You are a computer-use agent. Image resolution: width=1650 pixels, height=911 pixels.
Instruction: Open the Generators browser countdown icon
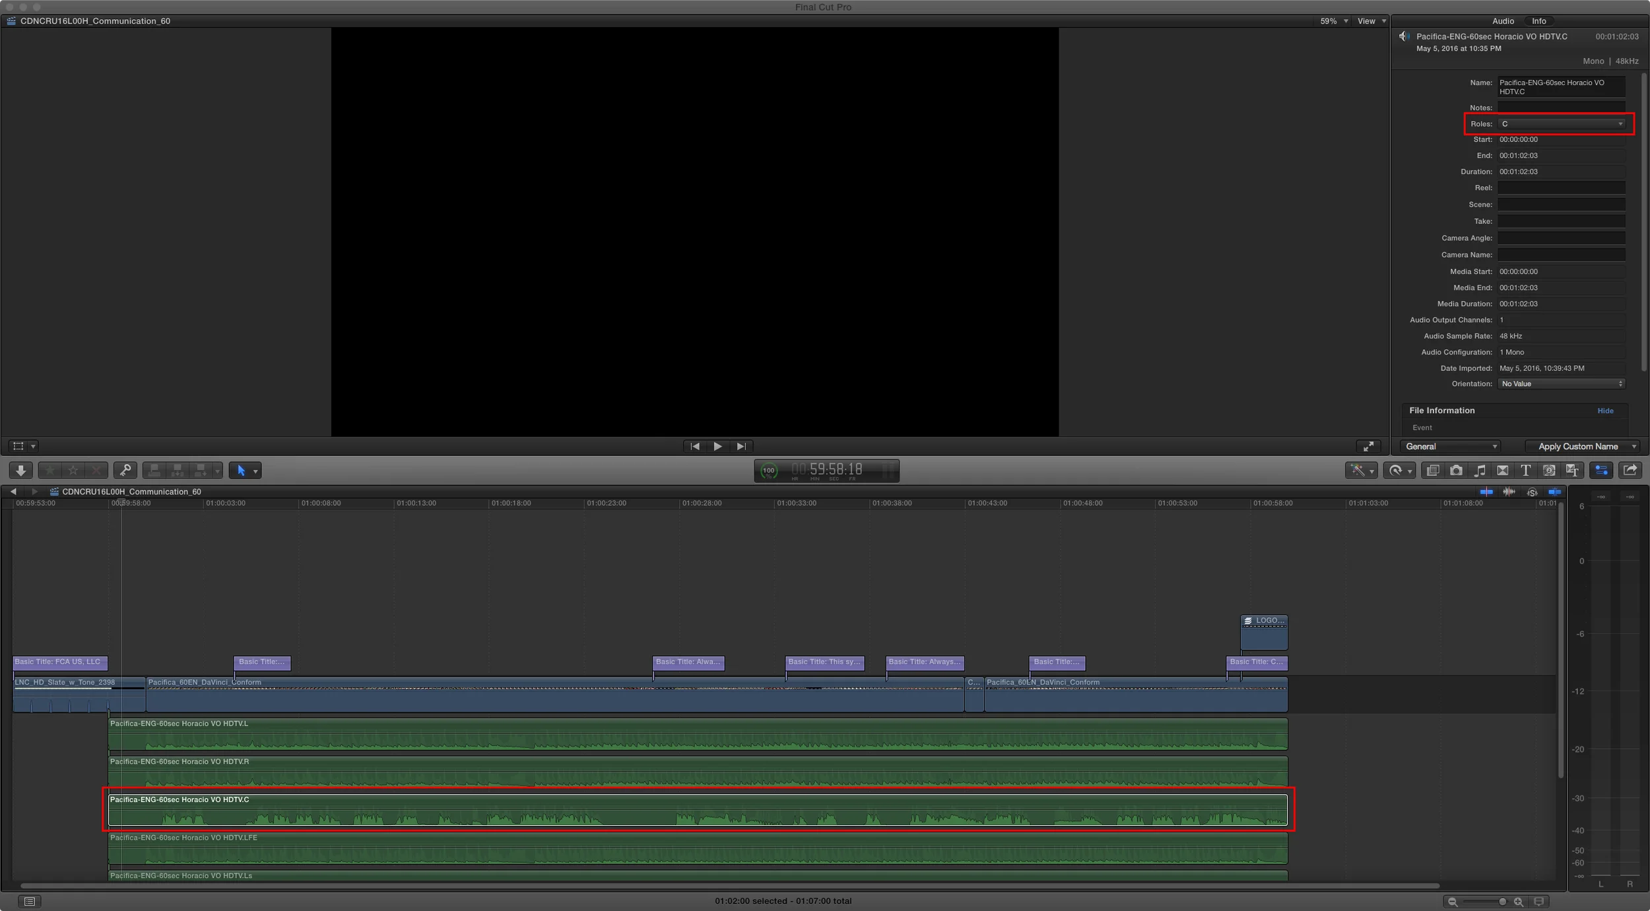(1549, 471)
